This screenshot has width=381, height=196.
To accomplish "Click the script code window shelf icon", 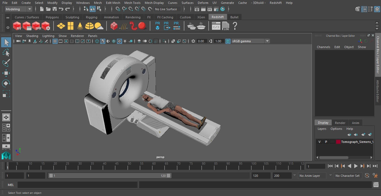I will tap(216, 26).
